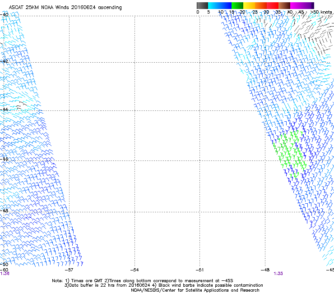The height and width of the screenshot is (293, 334).
Task: Click note line "3)Data buffer is 22 hrs"
Action: click(x=163, y=285)
